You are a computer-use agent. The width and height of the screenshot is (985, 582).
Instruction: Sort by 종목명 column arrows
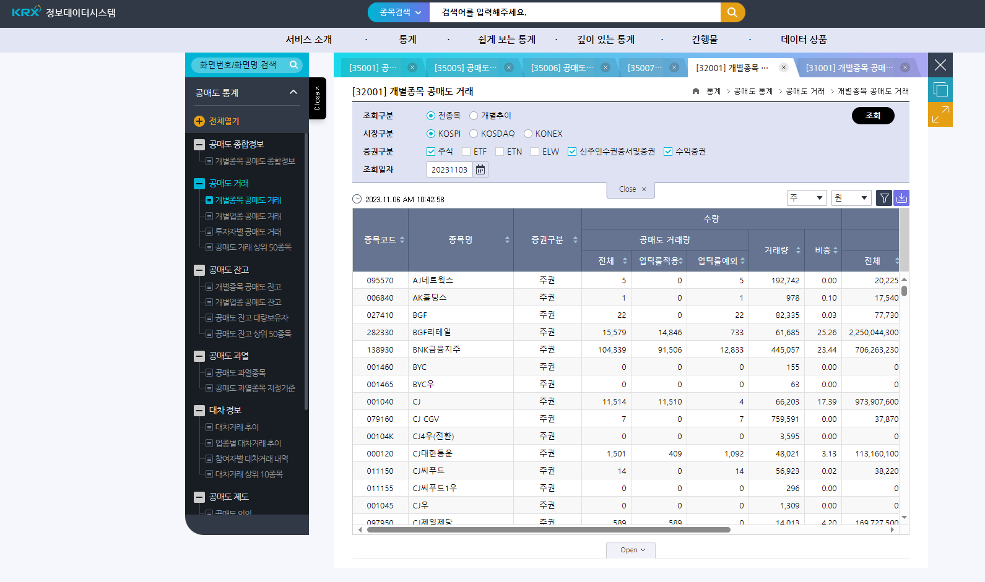507,240
